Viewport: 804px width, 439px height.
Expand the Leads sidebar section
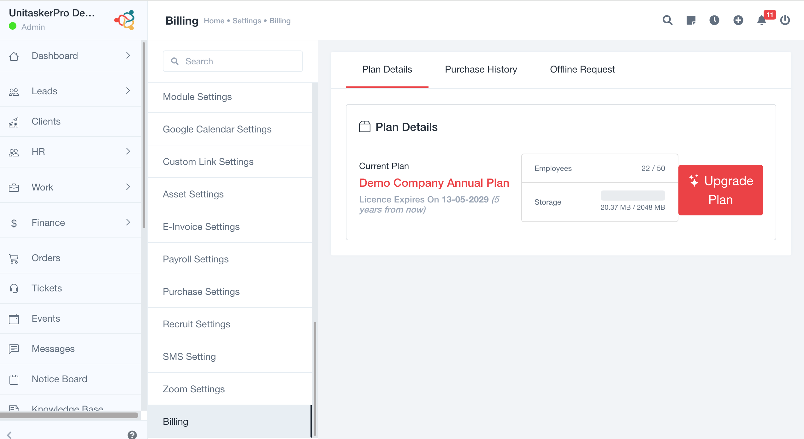[128, 91]
